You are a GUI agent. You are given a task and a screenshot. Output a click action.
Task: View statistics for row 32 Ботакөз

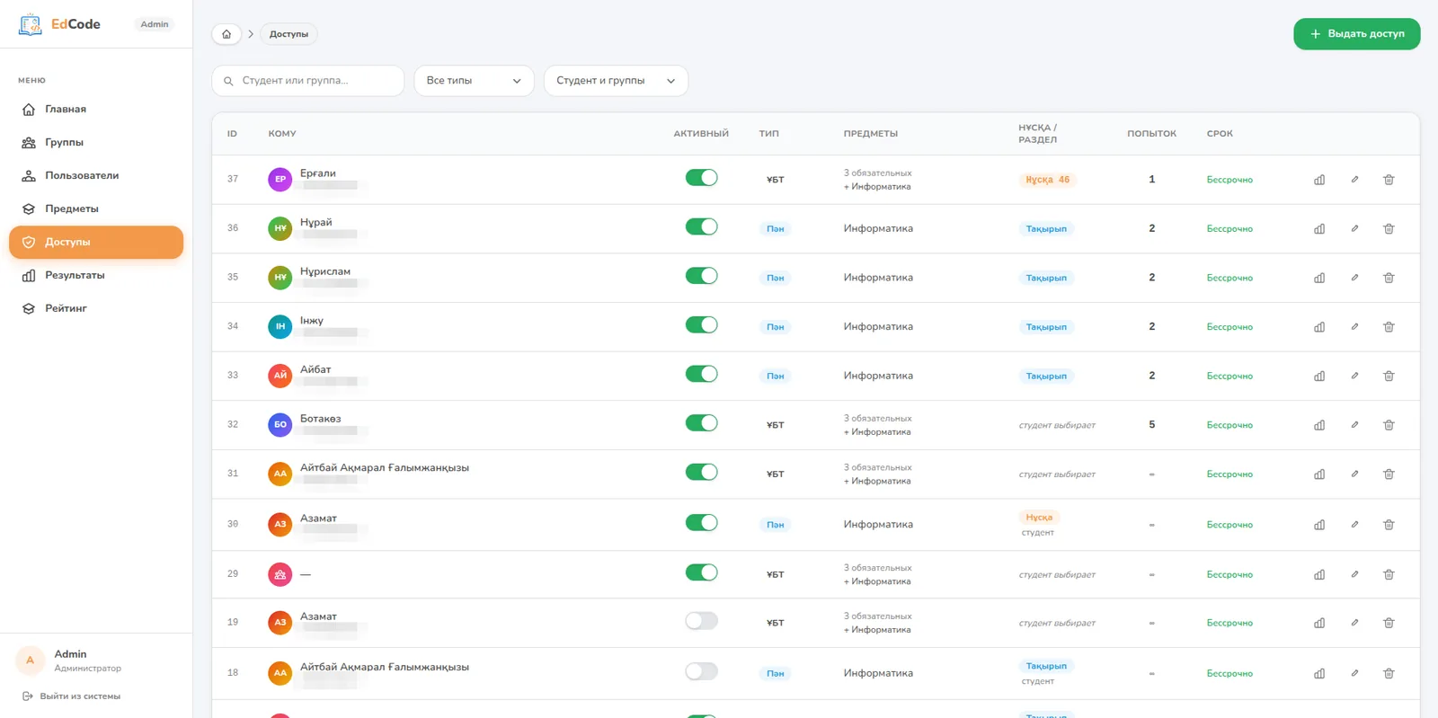pyautogui.click(x=1319, y=425)
